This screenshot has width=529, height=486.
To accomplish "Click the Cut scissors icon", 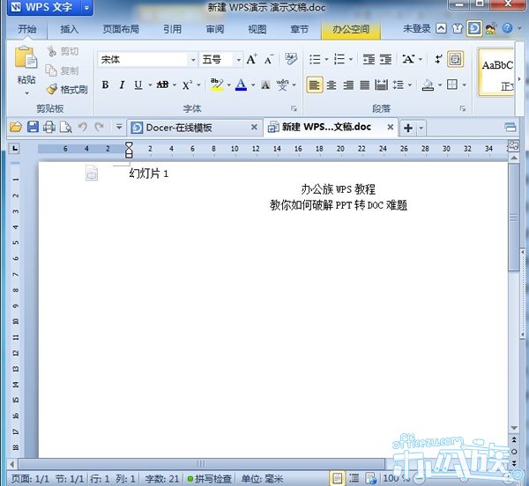I will 51,51.
